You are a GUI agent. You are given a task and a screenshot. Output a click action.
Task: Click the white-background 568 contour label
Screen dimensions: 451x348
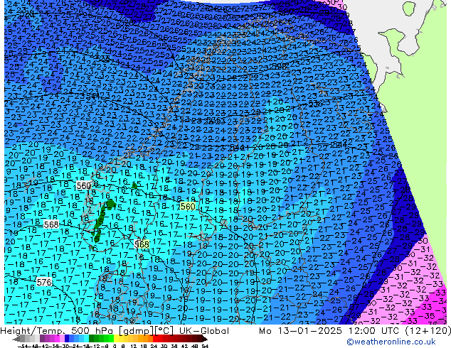pos(51,224)
